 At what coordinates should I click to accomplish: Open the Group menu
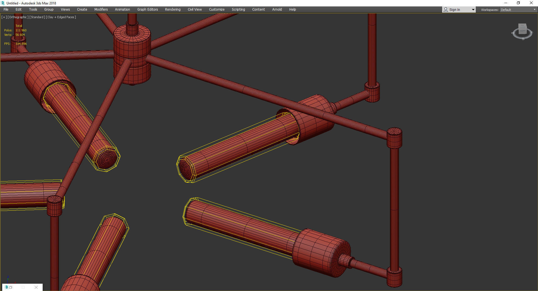pos(49,10)
